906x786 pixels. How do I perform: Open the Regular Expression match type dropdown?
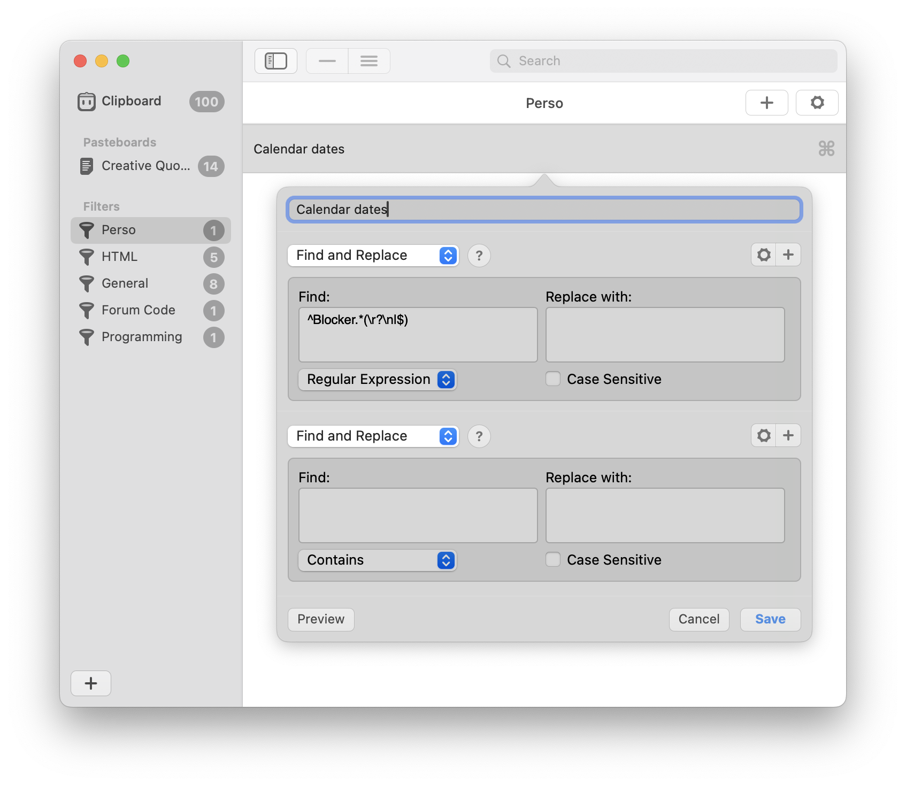pos(377,380)
